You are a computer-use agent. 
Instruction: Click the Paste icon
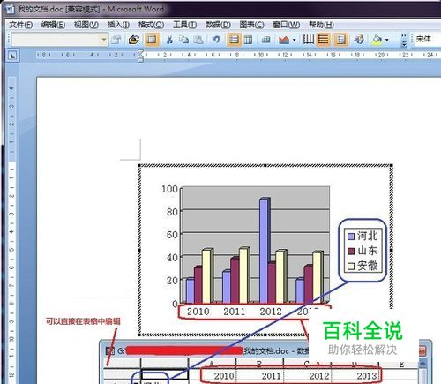click(x=198, y=39)
